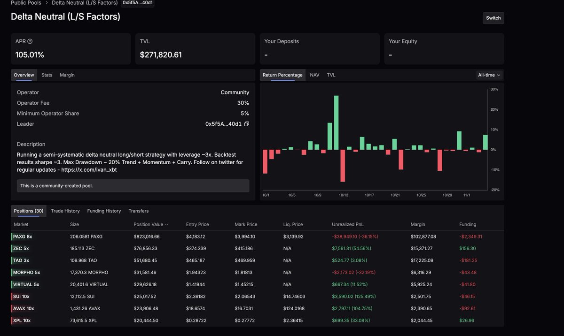Click the AVAX 10x market row

pos(258,308)
